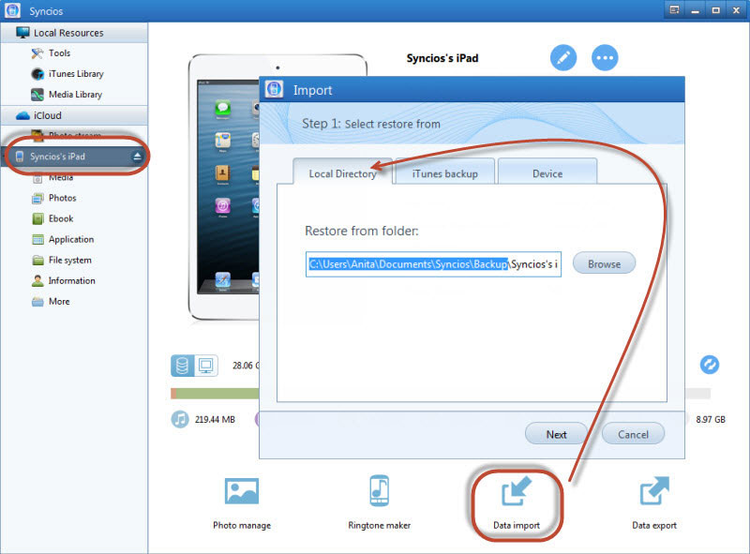Switch to the Device tab
Screen dimensions: 750x554
pos(547,172)
